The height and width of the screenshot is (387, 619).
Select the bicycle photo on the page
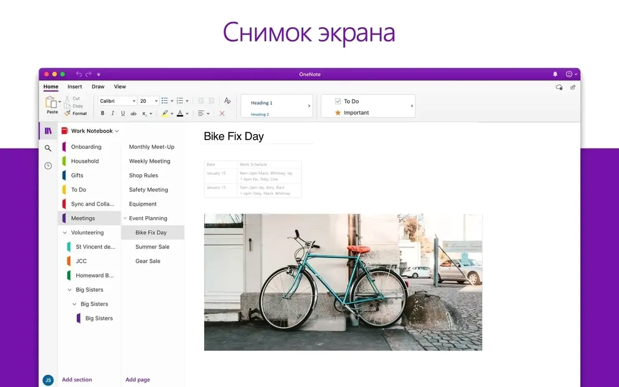coord(343,282)
